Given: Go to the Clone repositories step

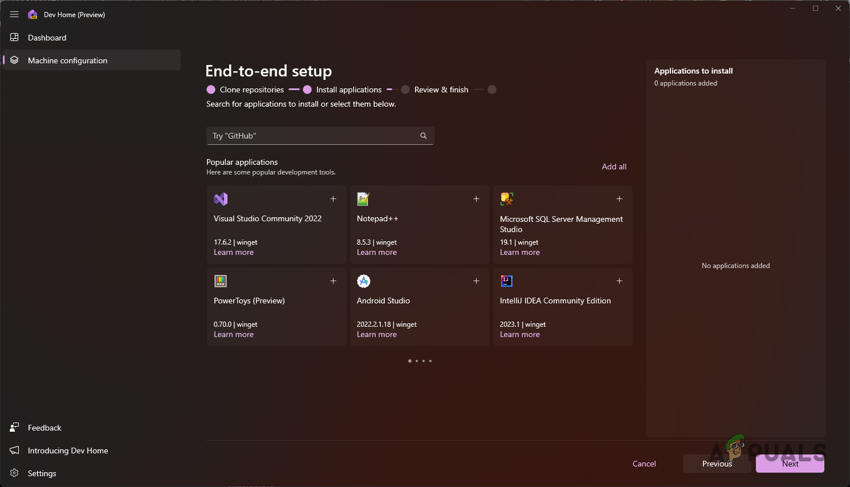Looking at the screenshot, I should [x=253, y=90].
